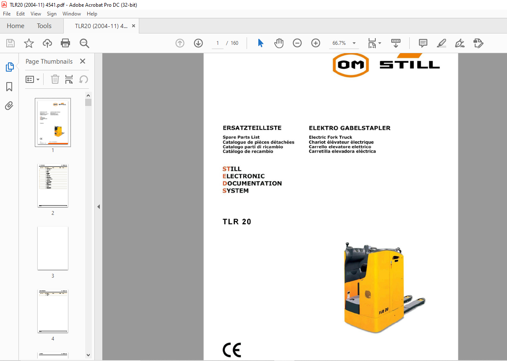Click the TLR 20 model heading text
This screenshot has width=507, height=361.
(237, 222)
